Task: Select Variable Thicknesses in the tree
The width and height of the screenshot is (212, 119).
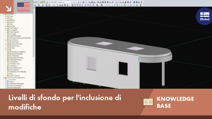Action: tap(15, 36)
